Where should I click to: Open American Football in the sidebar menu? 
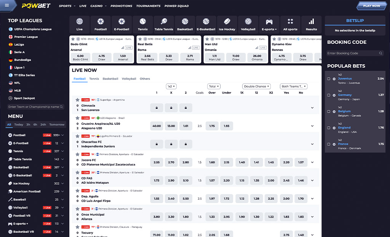(x=27, y=191)
